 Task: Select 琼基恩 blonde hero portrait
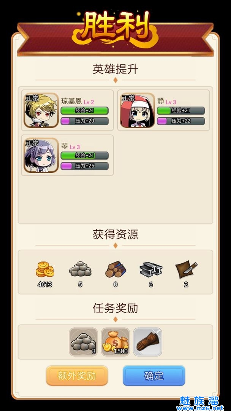[41, 110]
